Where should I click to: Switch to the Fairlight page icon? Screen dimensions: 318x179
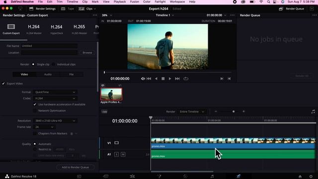point(212,177)
